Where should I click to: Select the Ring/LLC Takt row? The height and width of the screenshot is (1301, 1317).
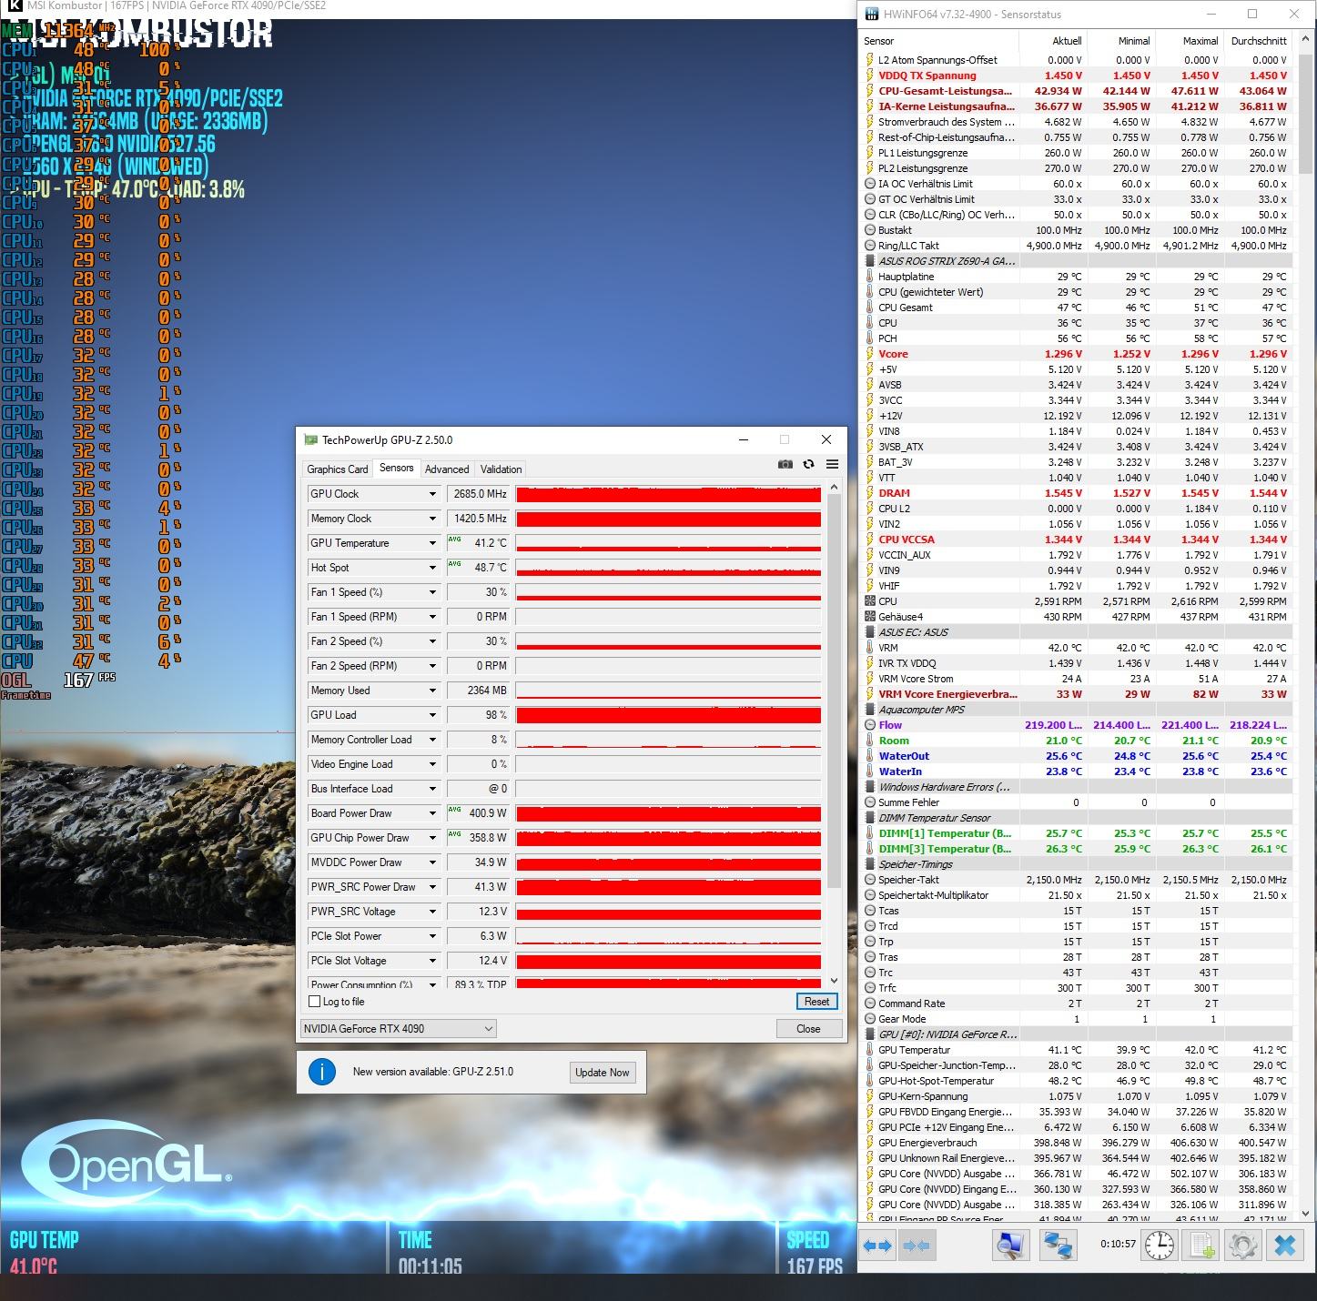point(1076,246)
